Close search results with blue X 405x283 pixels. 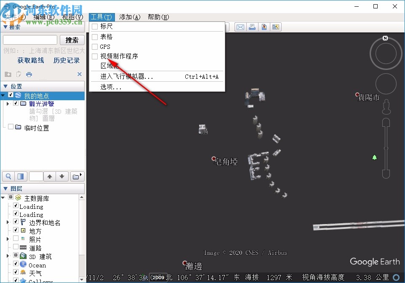tap(80, 74)
